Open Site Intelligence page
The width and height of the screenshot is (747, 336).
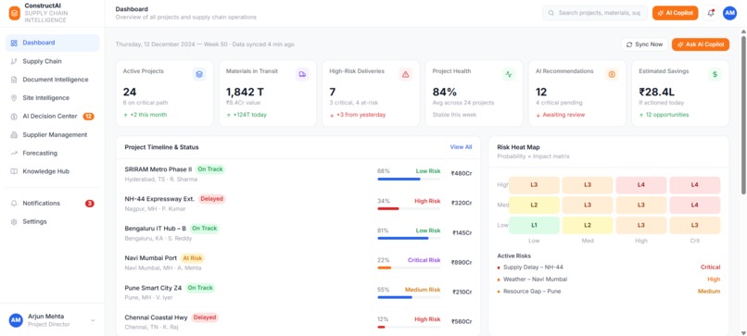(53, 98)
